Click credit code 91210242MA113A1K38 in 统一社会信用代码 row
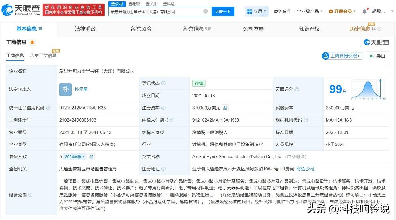 click(83, 108)
